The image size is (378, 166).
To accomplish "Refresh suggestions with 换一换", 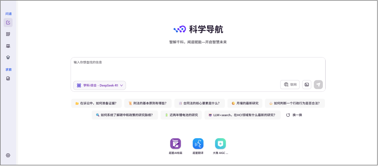I will click(294, 115).
